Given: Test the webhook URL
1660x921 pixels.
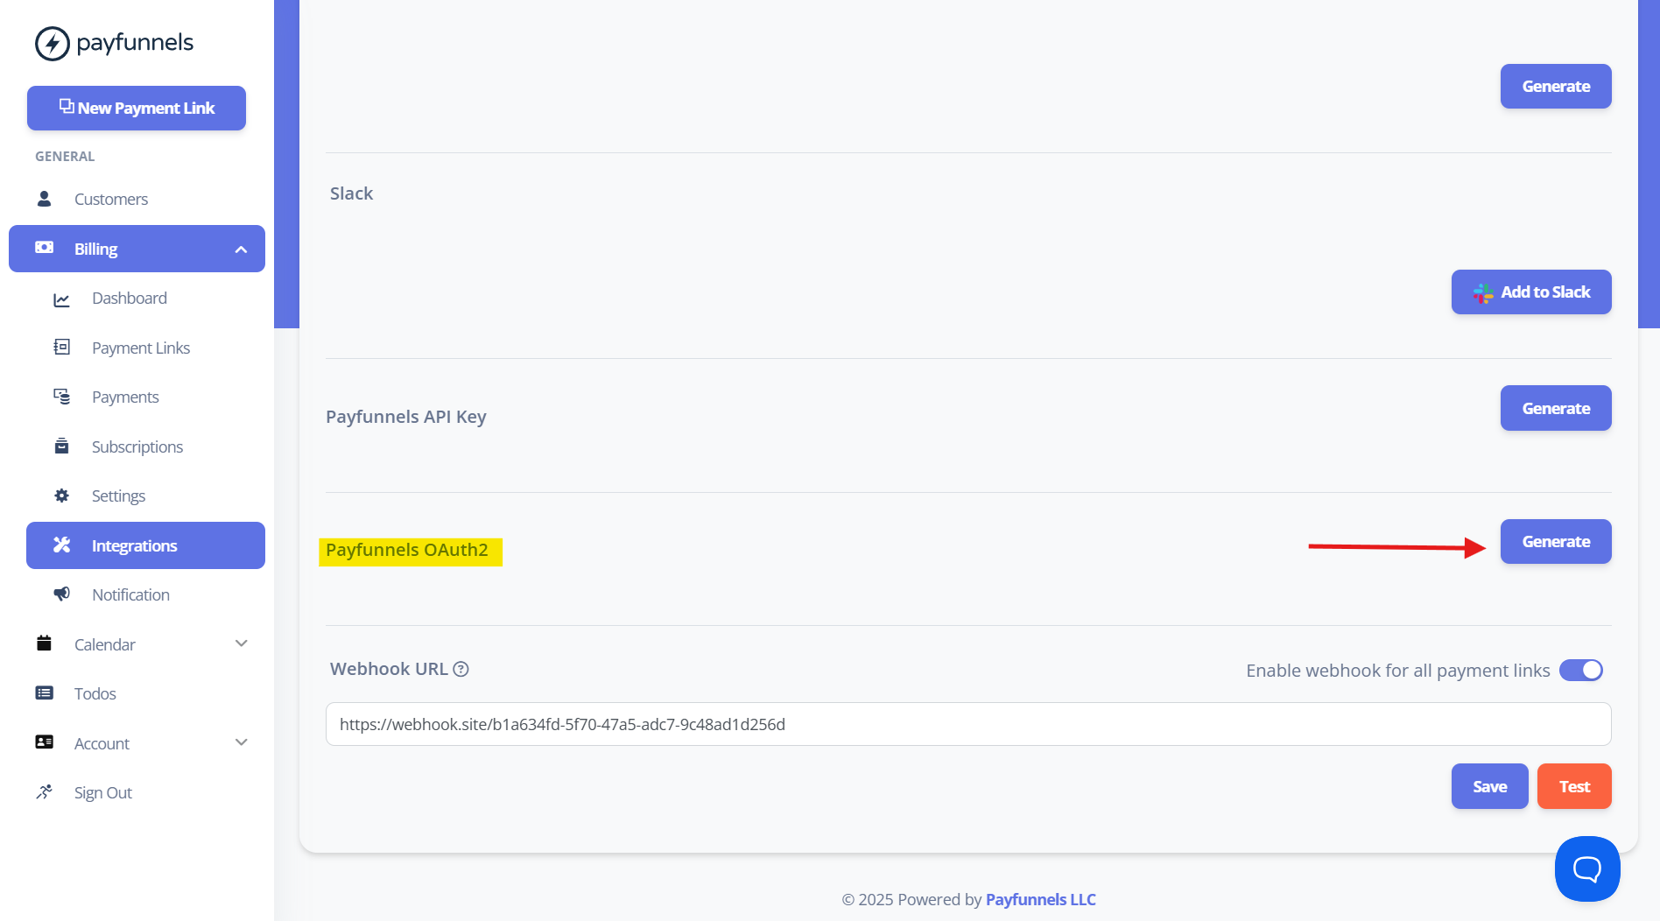Looking at the screenshot, I should pyautogui.click(x=1574, y=786).
